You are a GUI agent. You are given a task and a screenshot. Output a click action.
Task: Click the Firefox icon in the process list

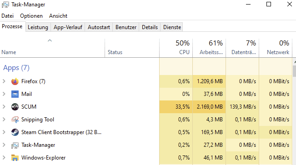tap(15, 81)
